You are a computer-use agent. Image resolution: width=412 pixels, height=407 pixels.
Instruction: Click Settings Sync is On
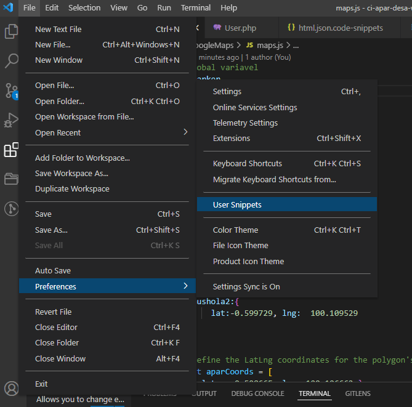click(x=287, y=287)
